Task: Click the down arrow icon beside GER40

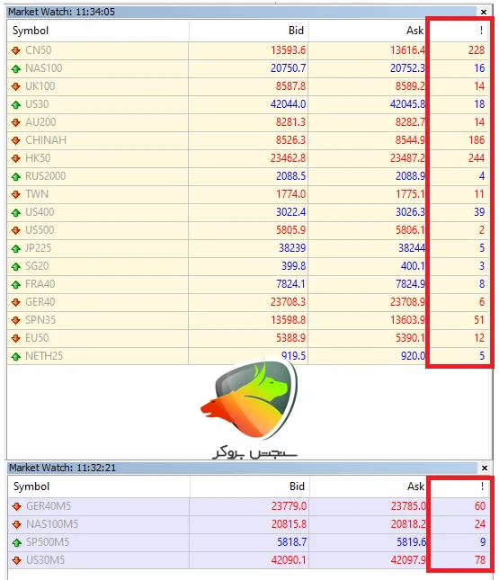Action: (16, 302)
